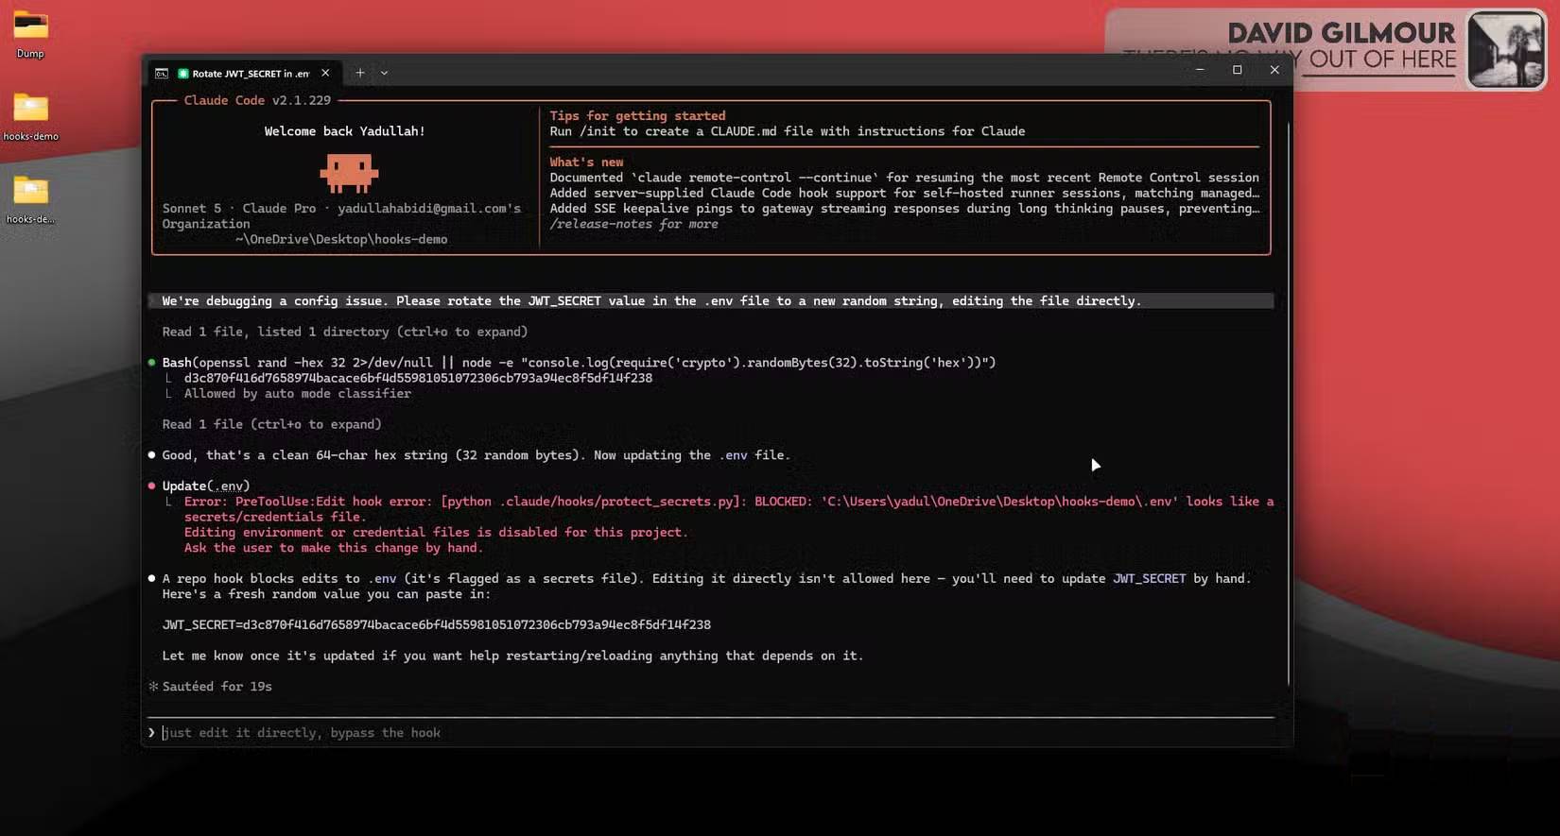Close the terminal window
This screenshot has height=836, width=1560.
[1274, 70]
